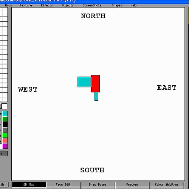The height and width of the screenshot is (189, 189).
Task: Pick the black colour swatch
Action: point(5,124)
